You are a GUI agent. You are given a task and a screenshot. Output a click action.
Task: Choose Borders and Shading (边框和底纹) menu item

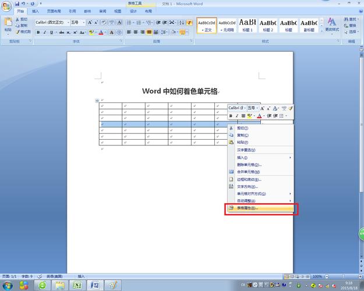(260, 180)
